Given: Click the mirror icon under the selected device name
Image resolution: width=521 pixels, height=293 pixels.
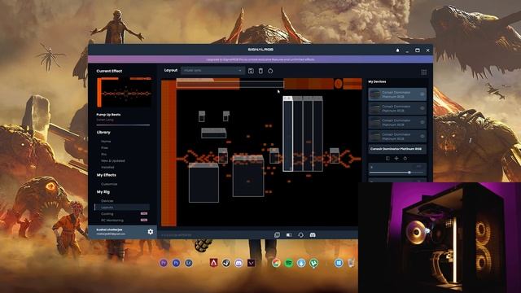Looking at the screenshot, I should [x=387, y=159].
